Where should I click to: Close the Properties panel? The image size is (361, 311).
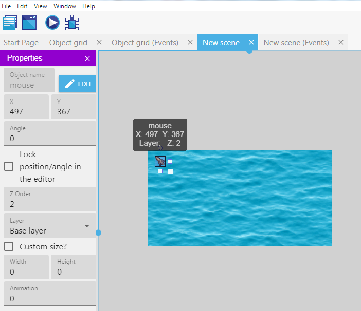[x=87, y=59]
